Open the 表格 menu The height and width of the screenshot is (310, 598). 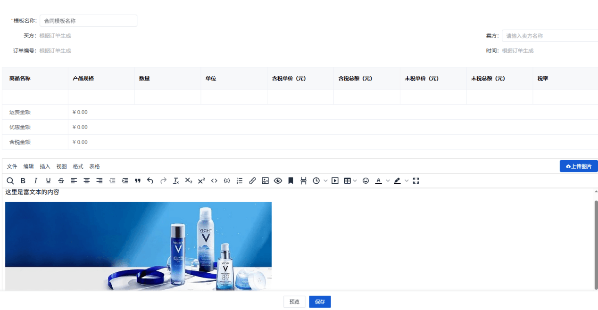[94, 166]
